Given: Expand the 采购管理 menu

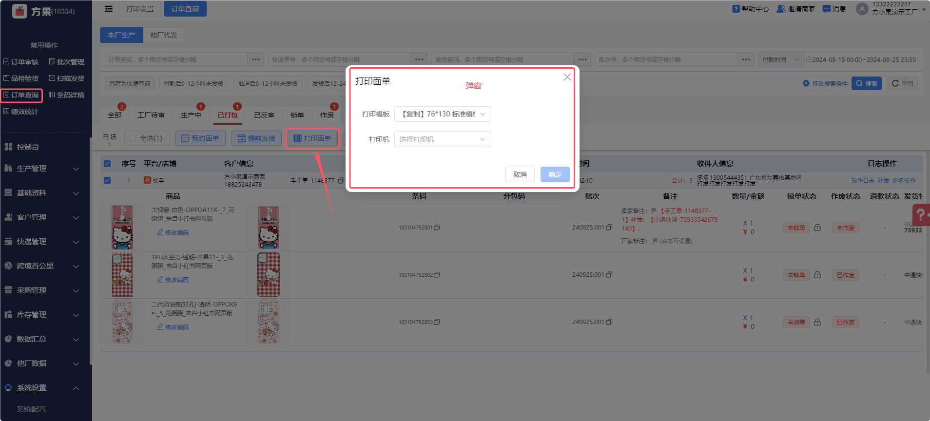Looking at the screenshot, I should pos(41,290).
